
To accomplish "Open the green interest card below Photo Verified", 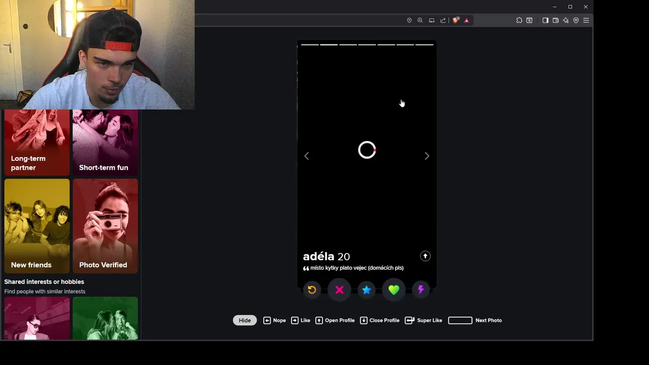I will pyautogui.click(x=105, y=318).
